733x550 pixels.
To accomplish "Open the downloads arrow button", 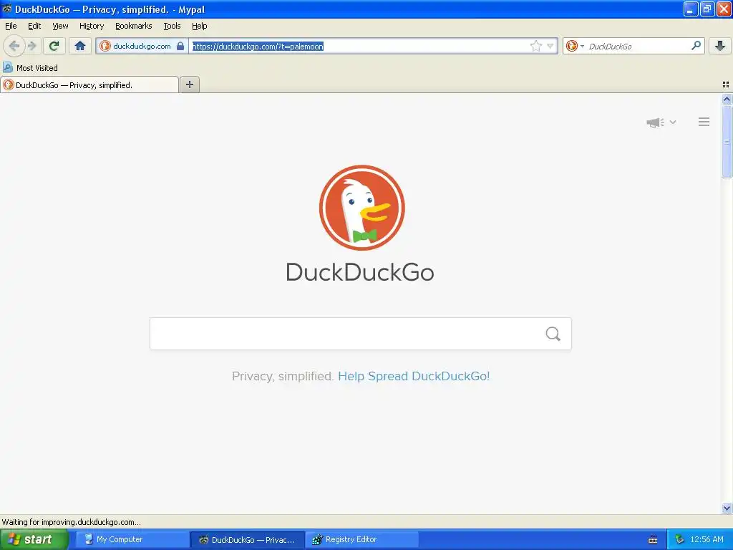I will click(x=720, y=46).
